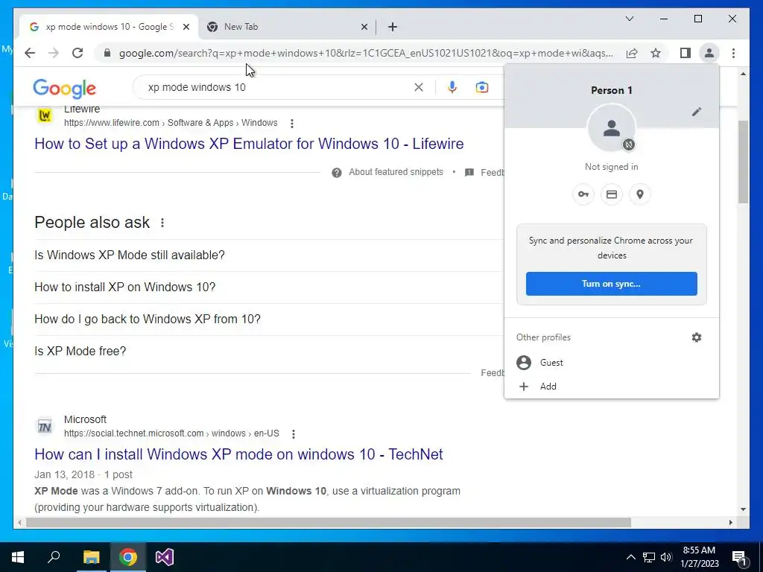Click the forward navigation arrow

(54, 53)
